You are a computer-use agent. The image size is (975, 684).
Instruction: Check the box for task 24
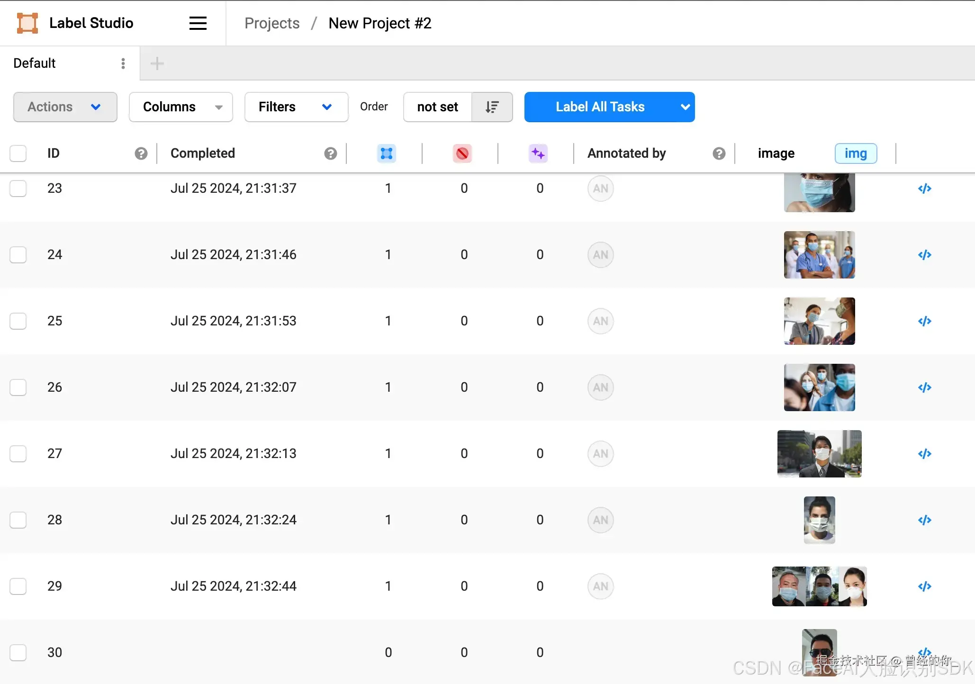pos(18,255)
